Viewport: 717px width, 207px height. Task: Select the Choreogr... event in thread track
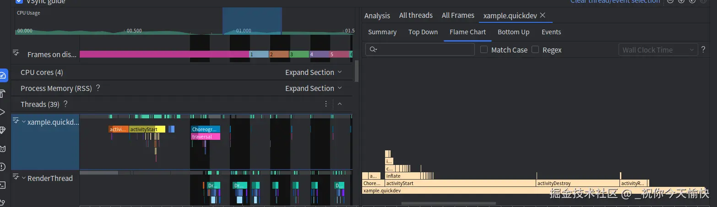206,129
